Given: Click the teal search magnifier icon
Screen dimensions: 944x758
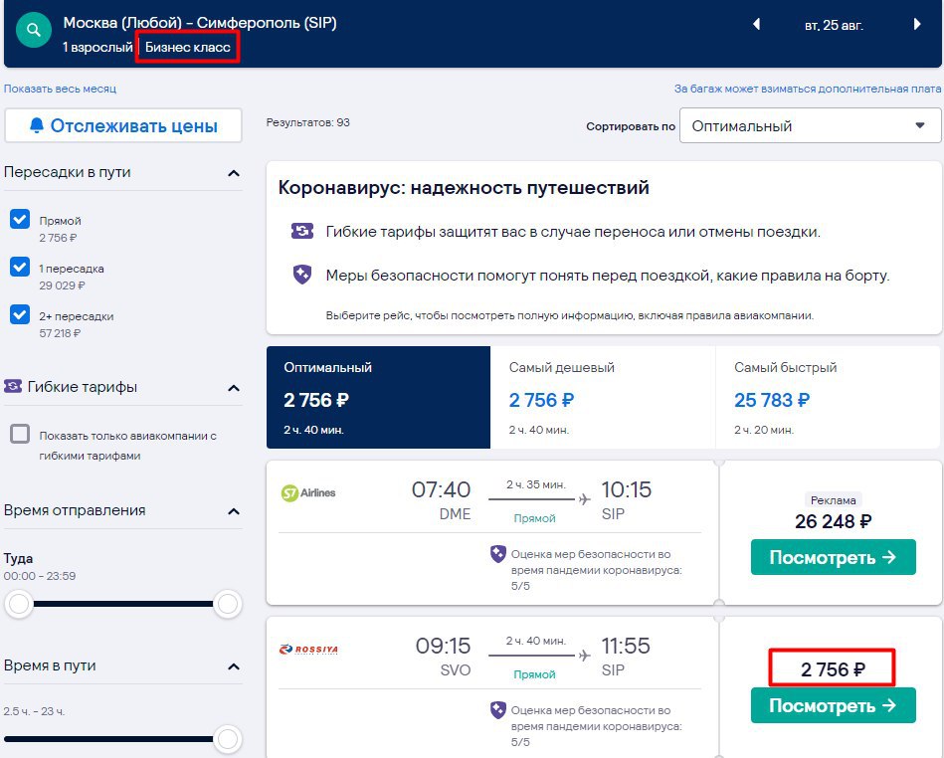Looking at the screenshot, I should pos(34,31).
